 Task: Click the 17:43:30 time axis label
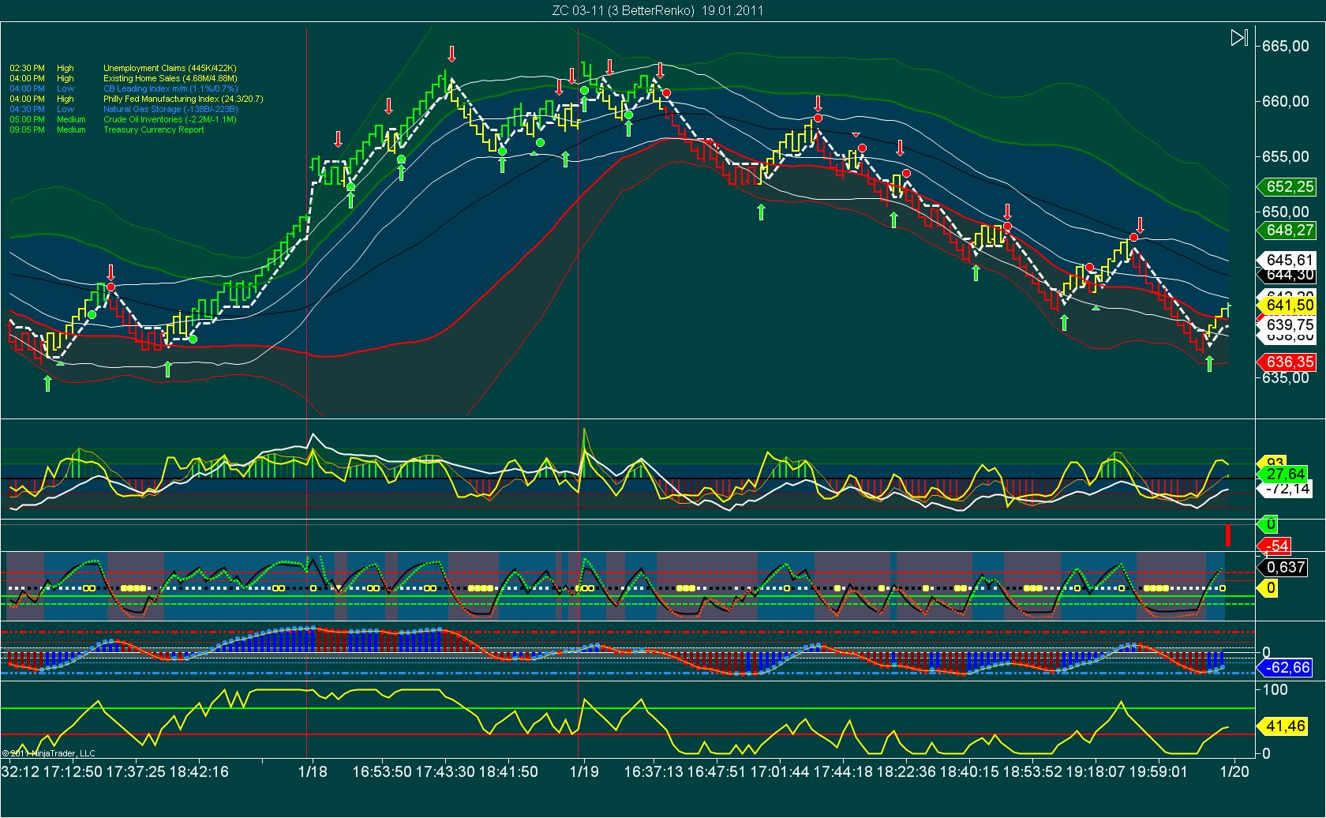[445, 771]
